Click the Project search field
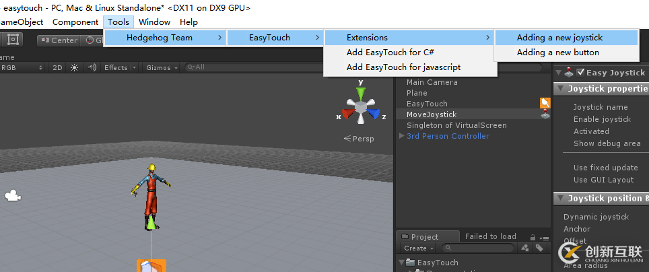 (478, 248)
